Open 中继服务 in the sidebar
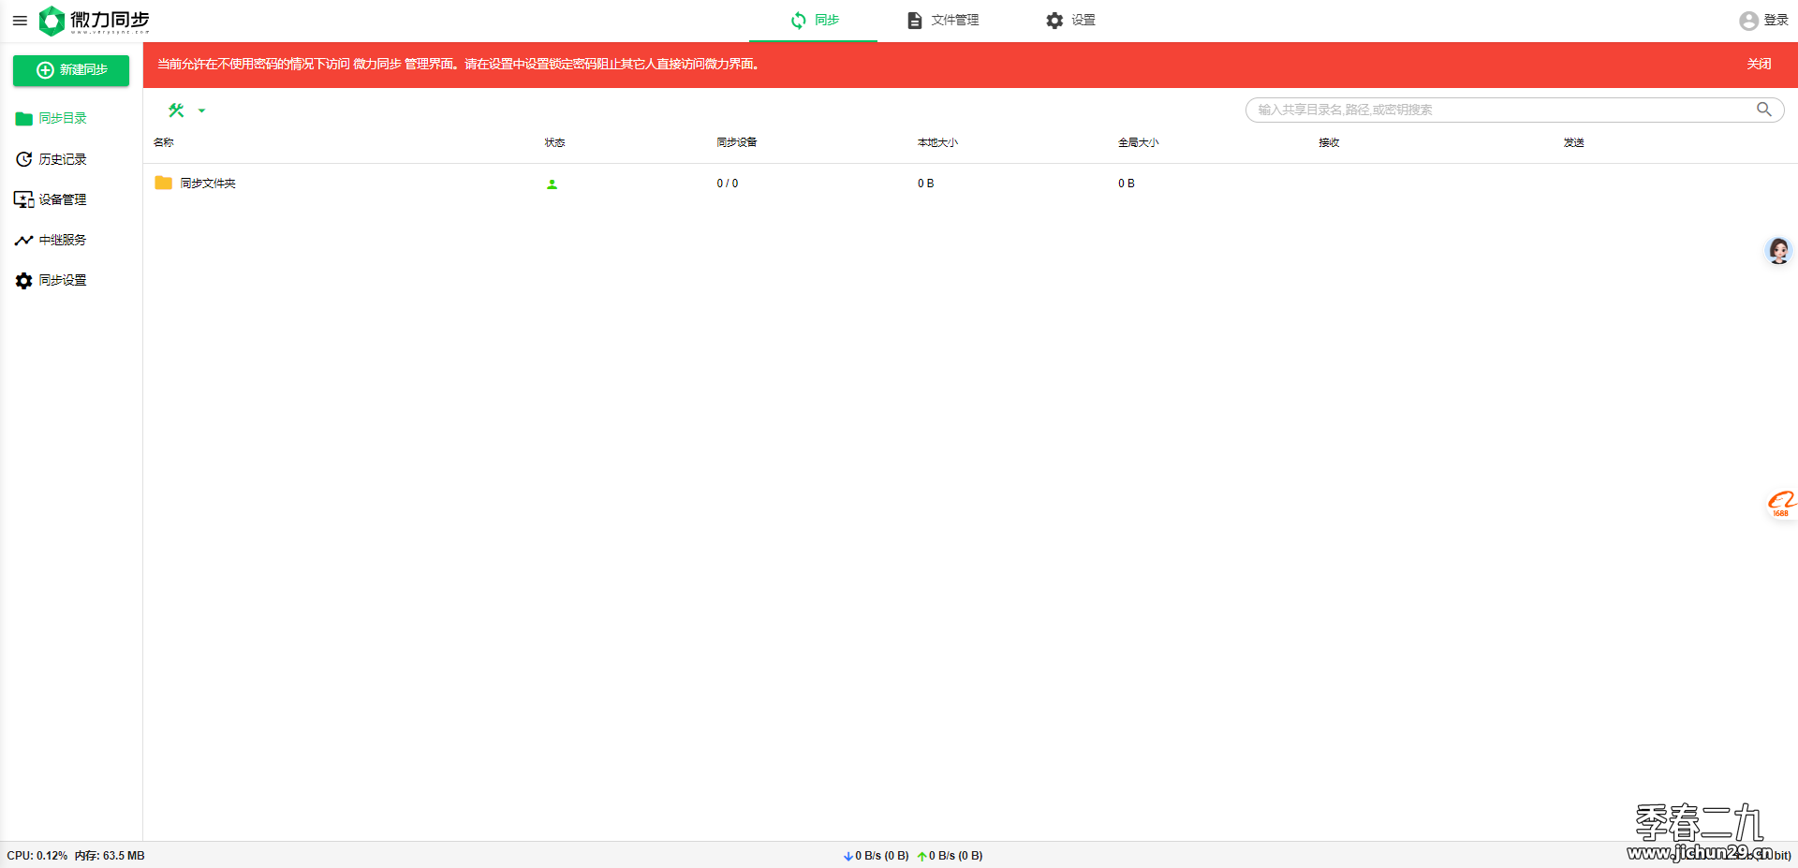The height and width of the screenshot is (868, 1798). tap(52, 240)
